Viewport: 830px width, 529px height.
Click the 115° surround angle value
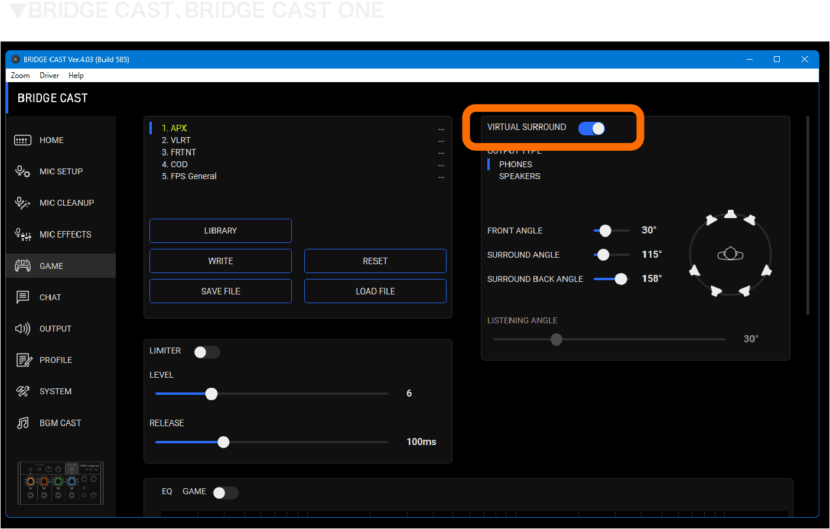click(x=652, y=254)
